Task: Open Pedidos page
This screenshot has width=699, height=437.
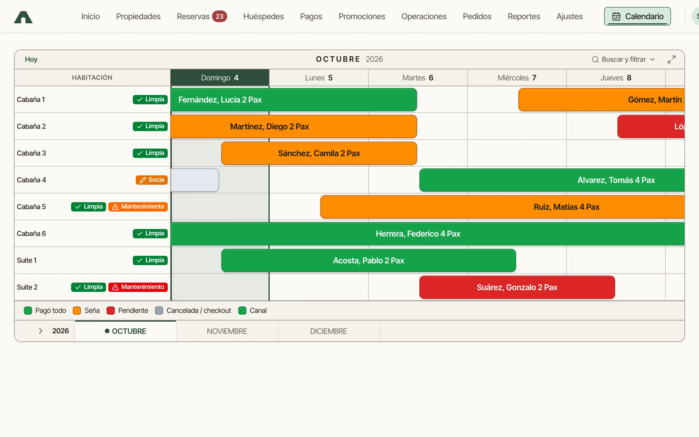Action: 477,16
